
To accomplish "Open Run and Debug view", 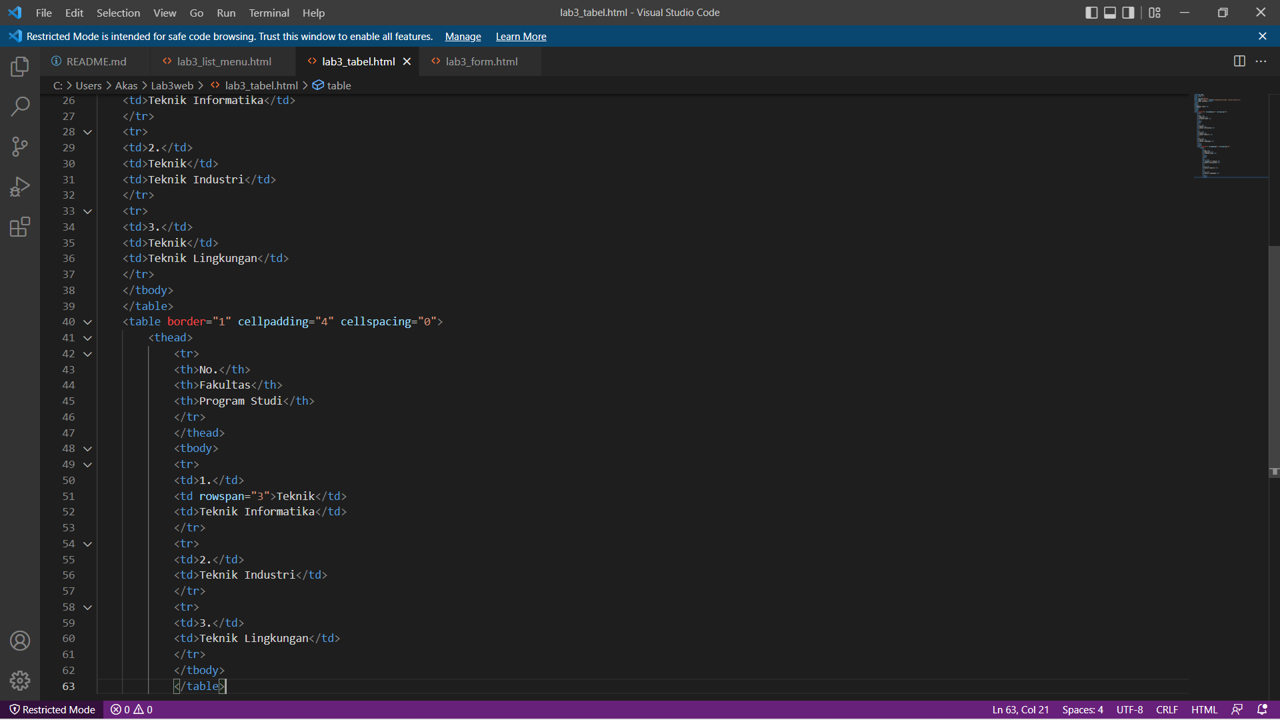I will pos(20,187).
